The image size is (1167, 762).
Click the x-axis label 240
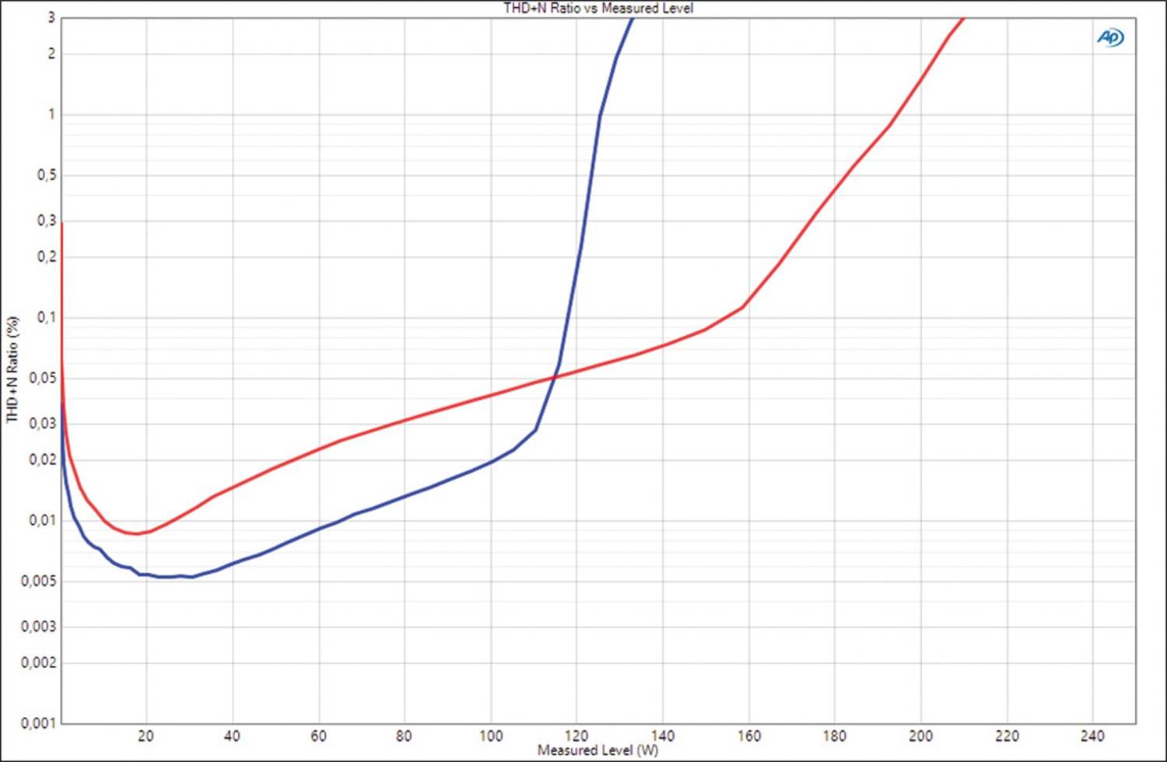pyautogui.click(x=1093, y=736)
